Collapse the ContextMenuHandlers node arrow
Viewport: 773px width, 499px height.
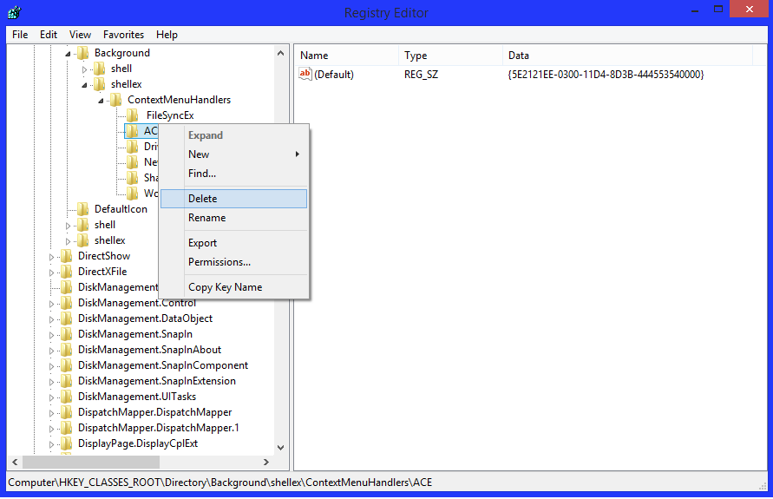(x=102, y=101)
